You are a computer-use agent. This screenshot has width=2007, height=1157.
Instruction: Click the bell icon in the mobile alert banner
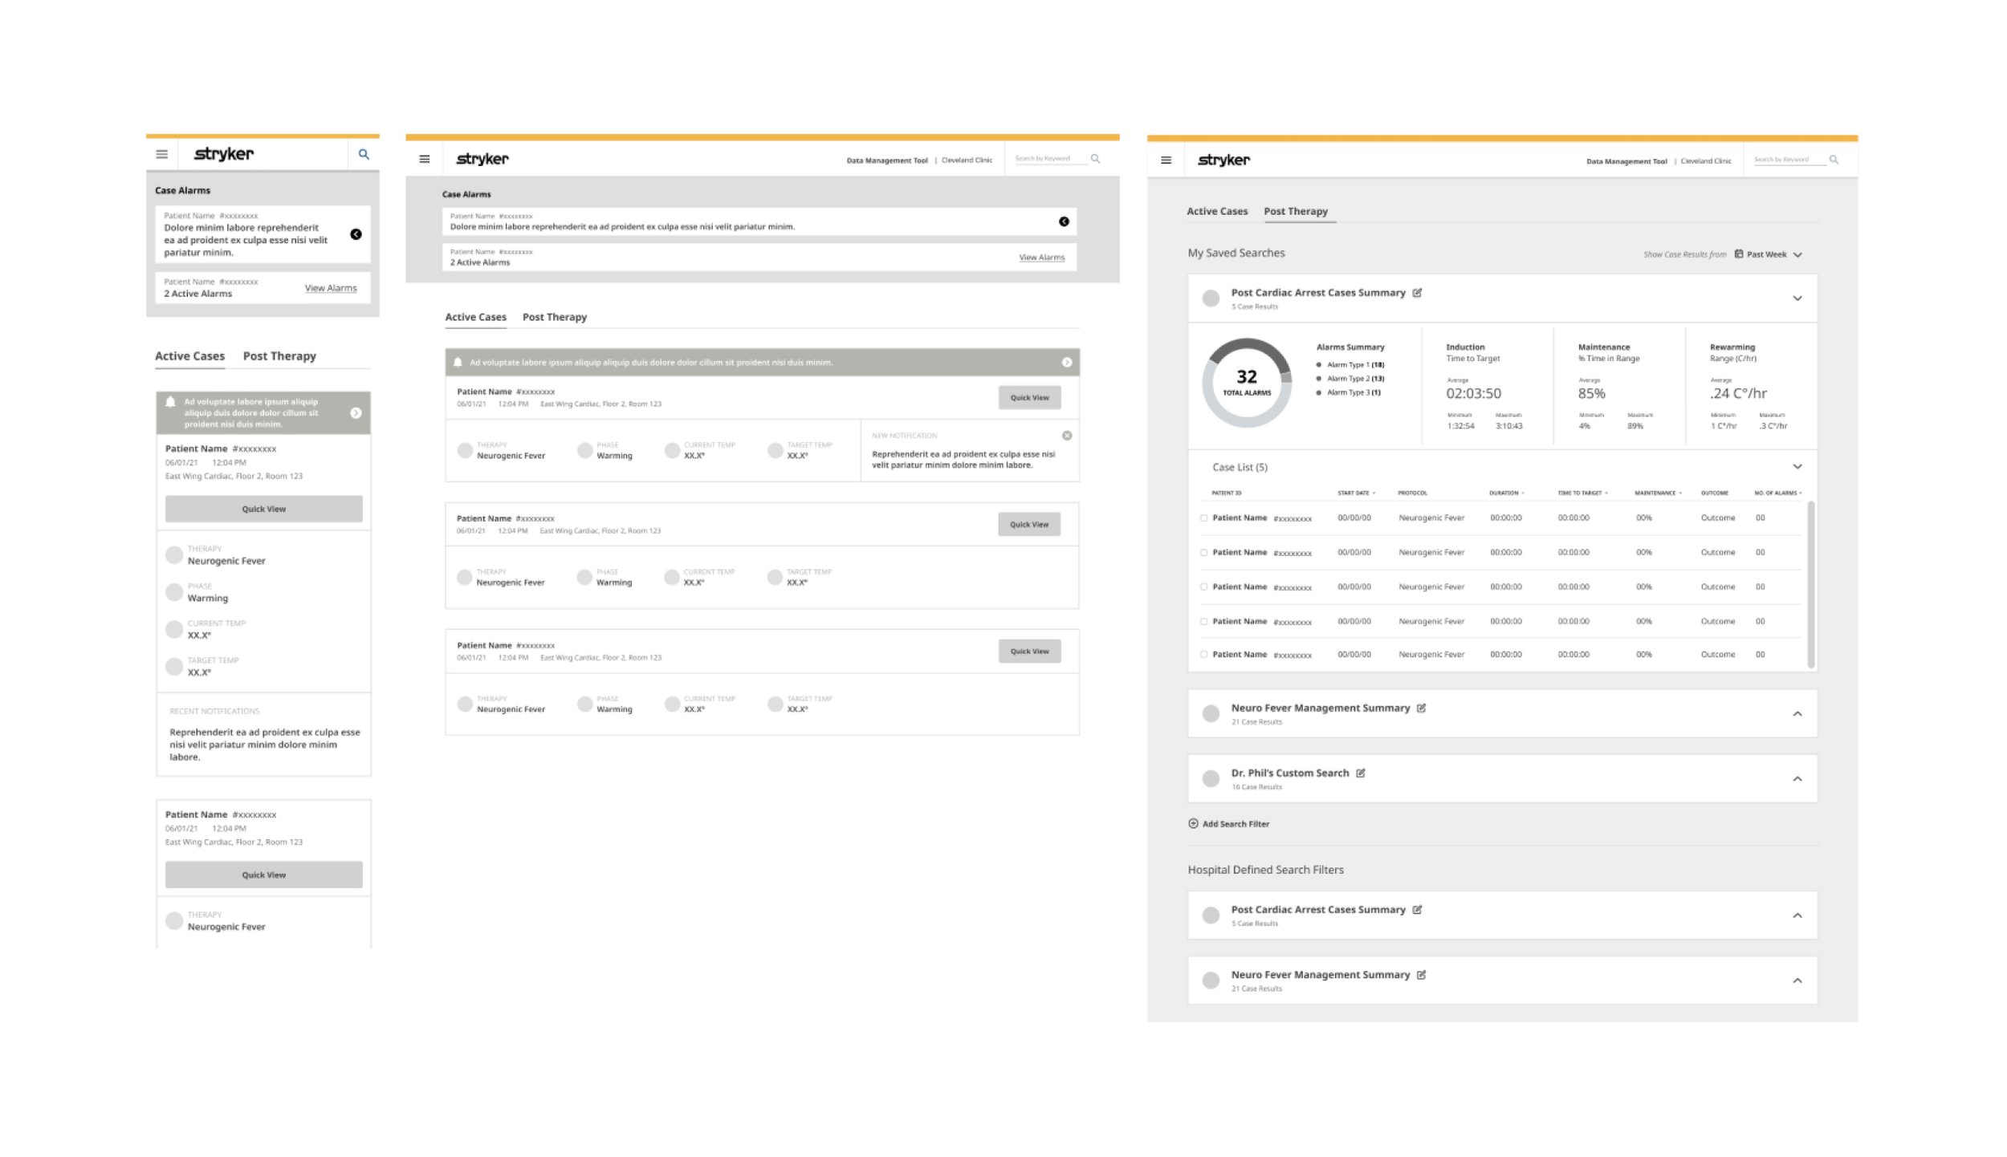(x=170, y=402)
